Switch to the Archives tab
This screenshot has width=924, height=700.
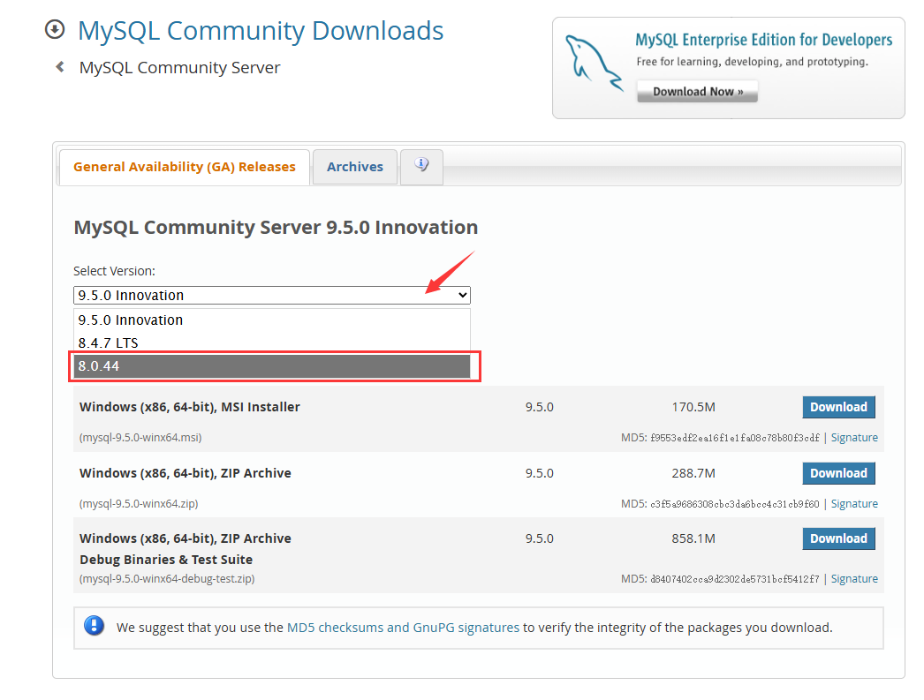tap(355, 167)
